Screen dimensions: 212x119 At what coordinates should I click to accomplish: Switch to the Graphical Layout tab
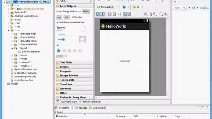[67, 101]
